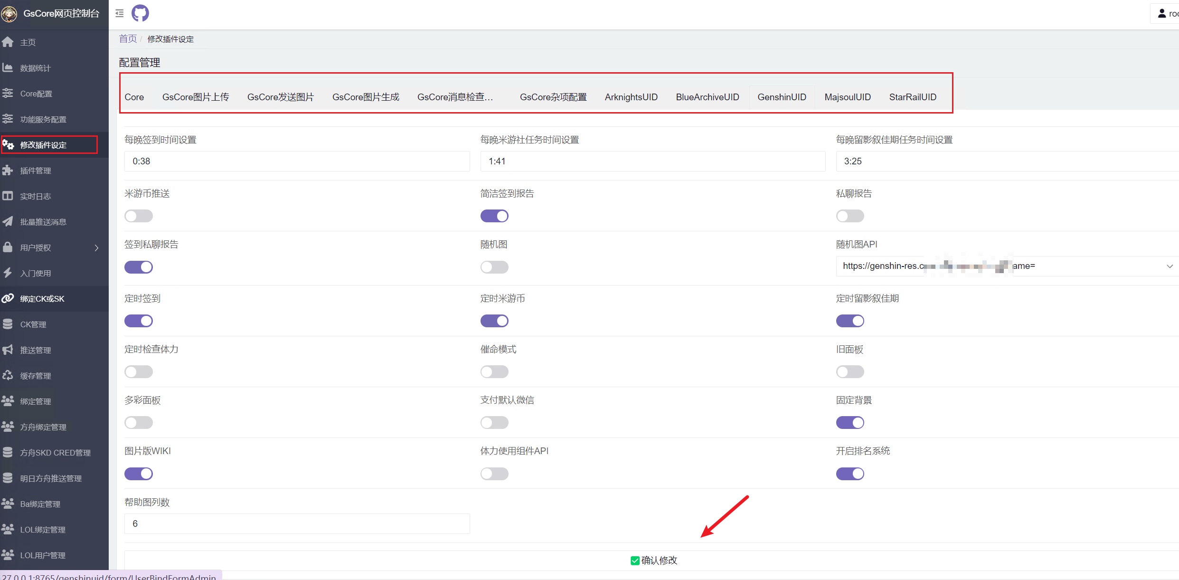The height and width of the screenshot is (580, 1179).
Task: Click the megaphone icon beside 推送管理
Action: click(8, 350)
